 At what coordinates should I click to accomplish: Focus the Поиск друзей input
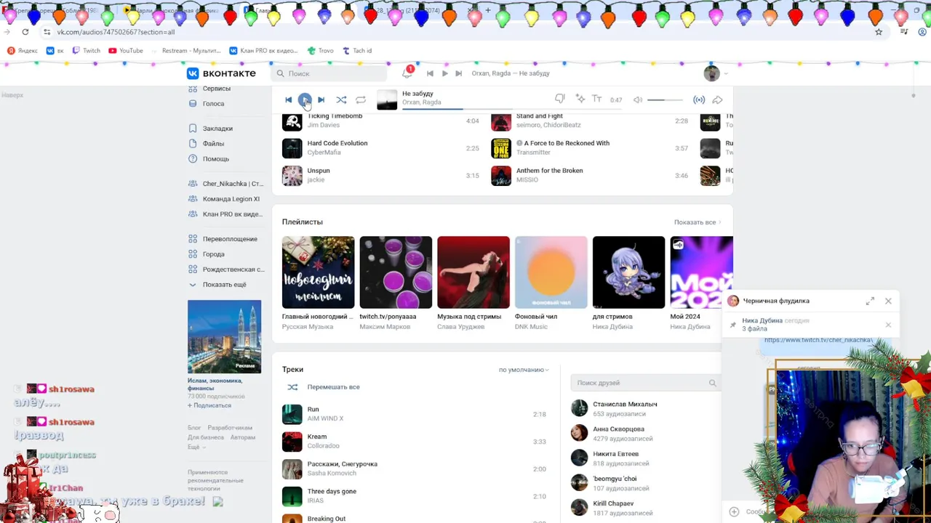645,383
